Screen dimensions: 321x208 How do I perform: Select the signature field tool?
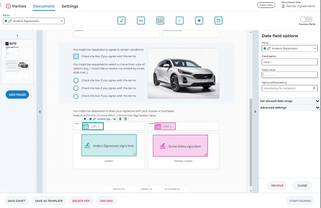click(x=122, y=21)
